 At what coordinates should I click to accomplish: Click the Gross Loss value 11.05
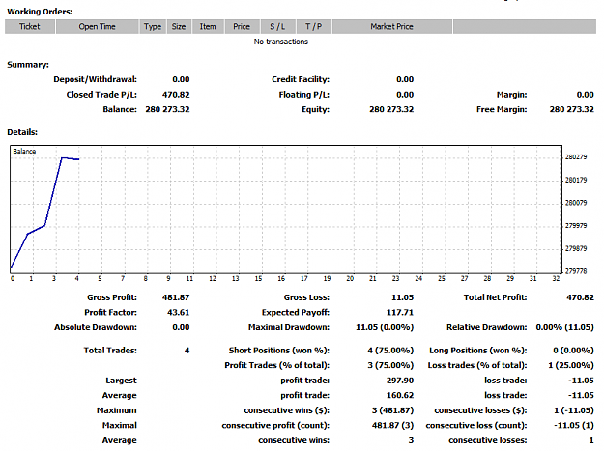click(x=403, y=297)
